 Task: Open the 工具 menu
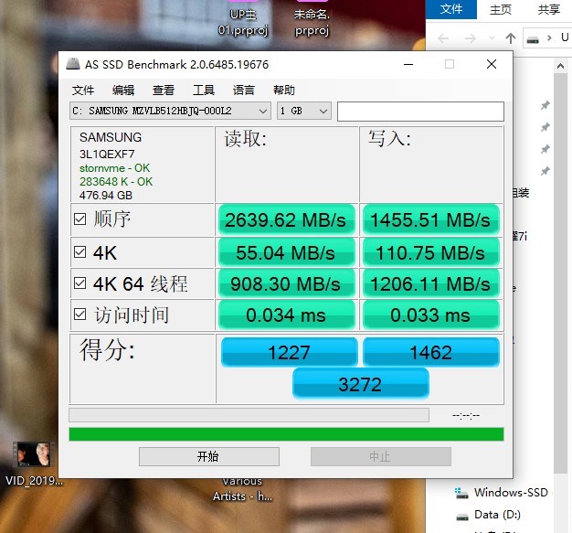[204, 91]
